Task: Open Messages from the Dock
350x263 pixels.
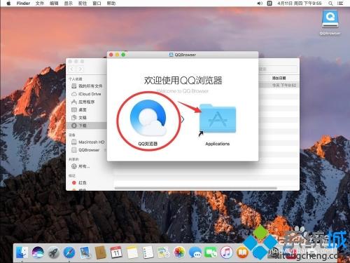Action: (x=195, y=252)
